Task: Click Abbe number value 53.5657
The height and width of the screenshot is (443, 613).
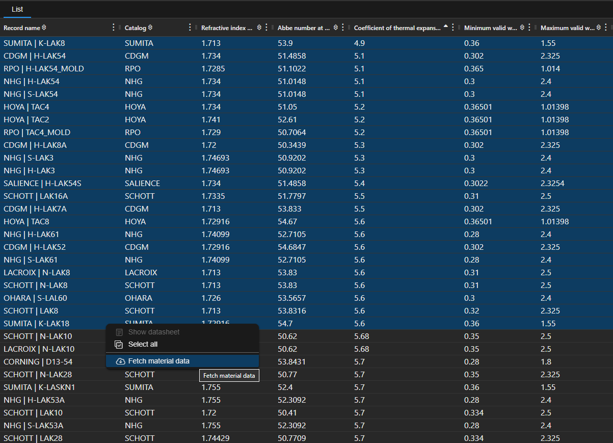Action: click(292, 298)
